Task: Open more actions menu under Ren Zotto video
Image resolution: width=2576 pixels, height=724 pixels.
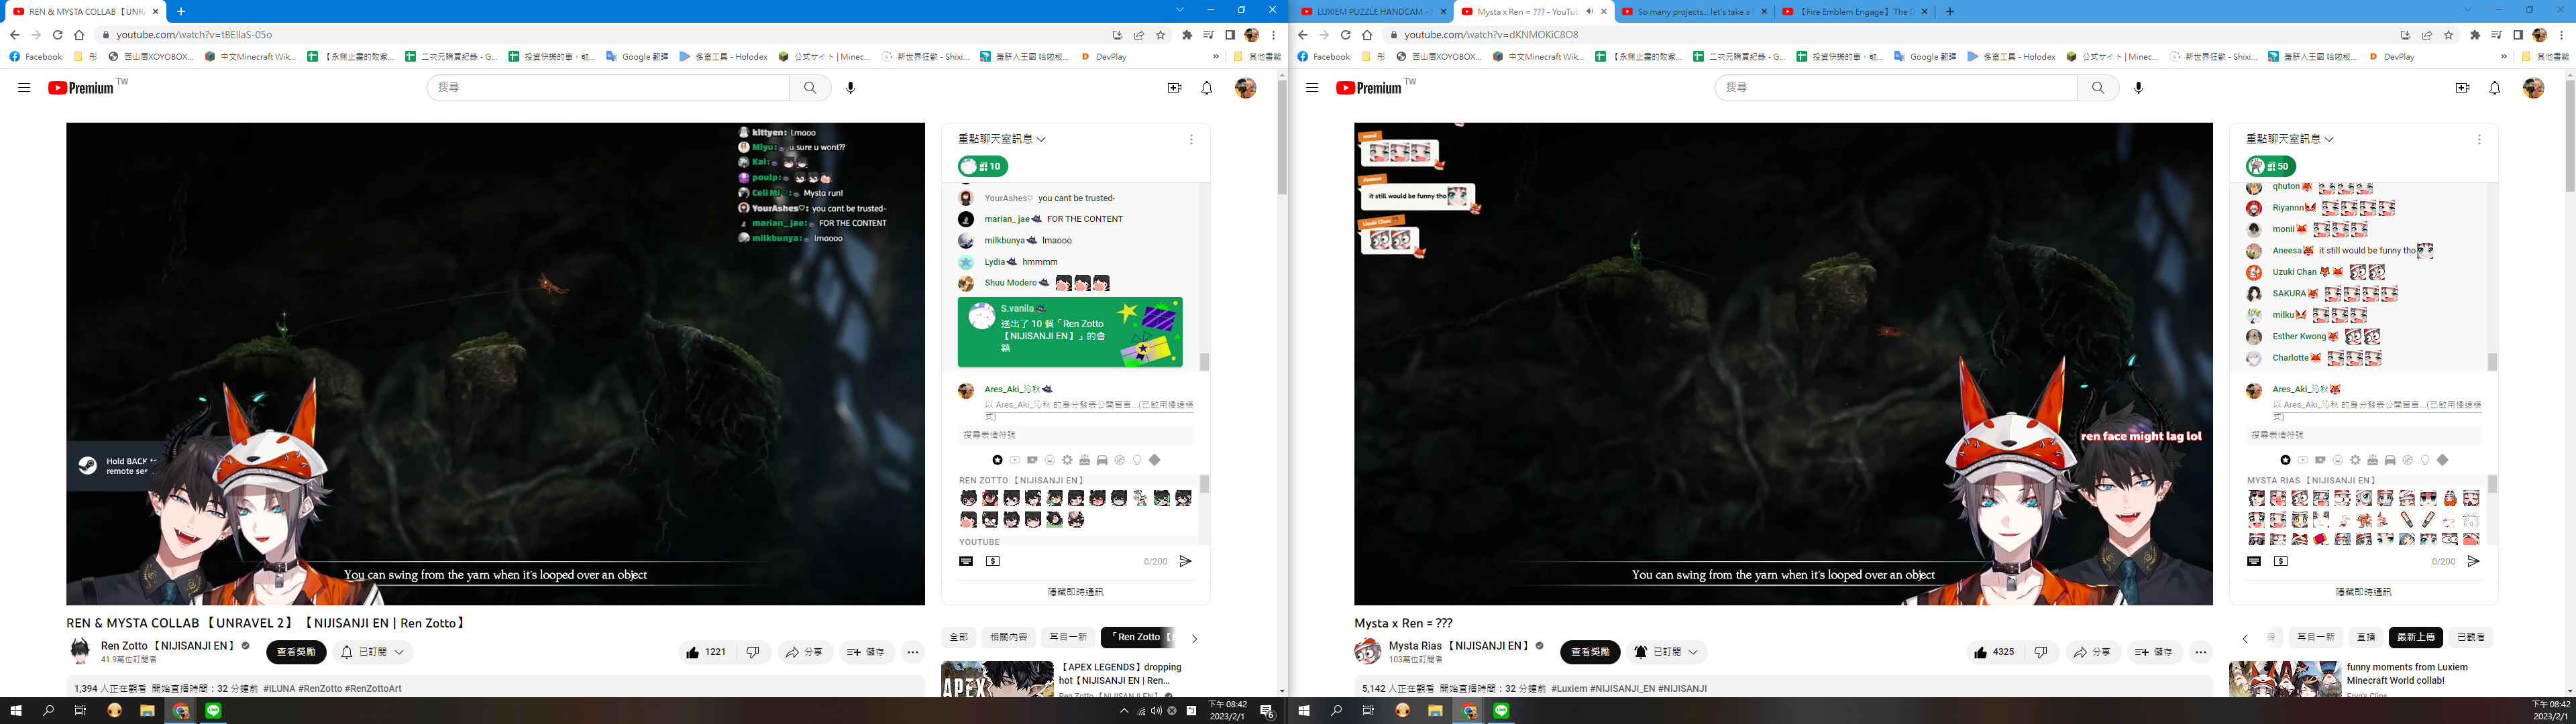Action: click(x=913, y=652)
